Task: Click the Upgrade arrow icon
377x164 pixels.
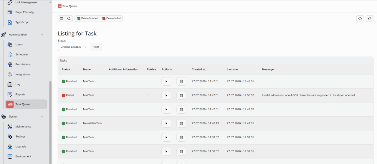Action: (10, 147)
